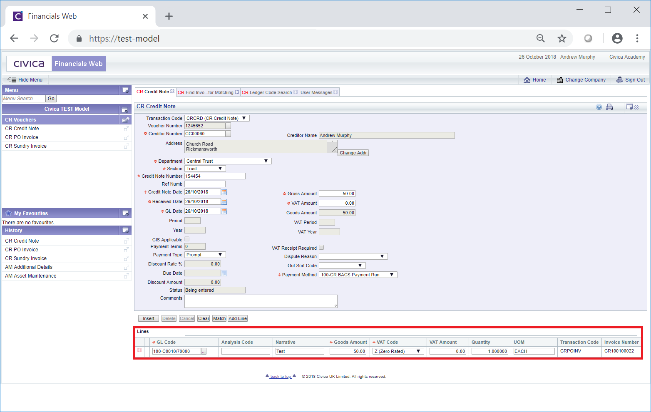This screenshot has height=412, width=651.
Task: Click the CR Vouchers panel header icon
Action: click(x=125, y=120)
